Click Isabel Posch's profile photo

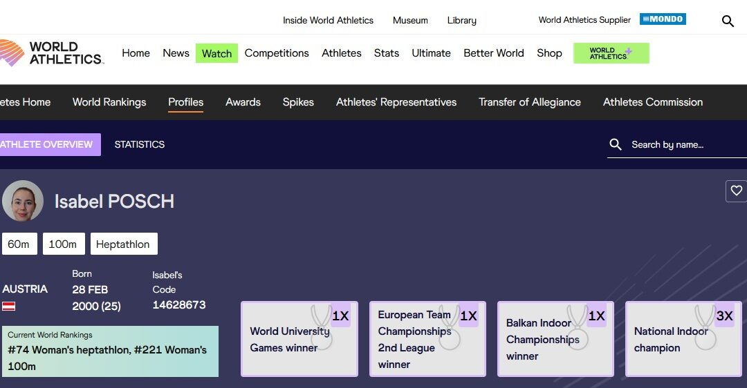(23, 201)
